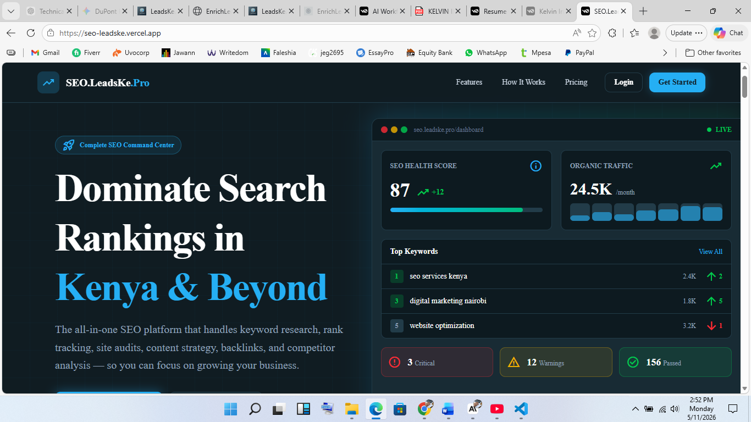Open the Gmail bookmark
751x422 pixels.
(x=45, y=53)
